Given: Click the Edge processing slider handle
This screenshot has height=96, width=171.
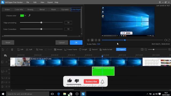Looking at the screenshot, I should click(x=41, y=22).
